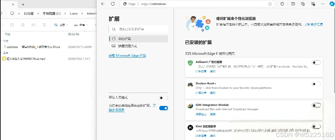The height and width of the screenshot is (140, 335).
Task: Click the Douban Book+ extension icon
Action: (190, 85)
